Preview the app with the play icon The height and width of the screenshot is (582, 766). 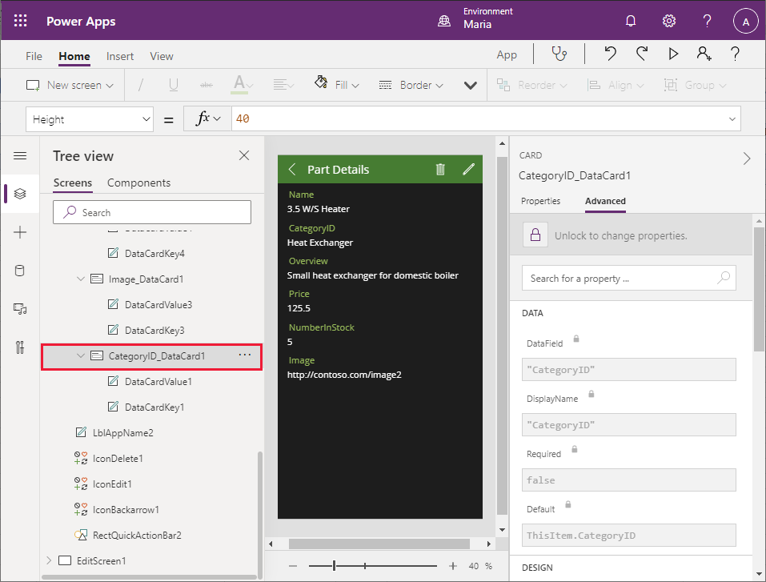(x=673, y=54)
